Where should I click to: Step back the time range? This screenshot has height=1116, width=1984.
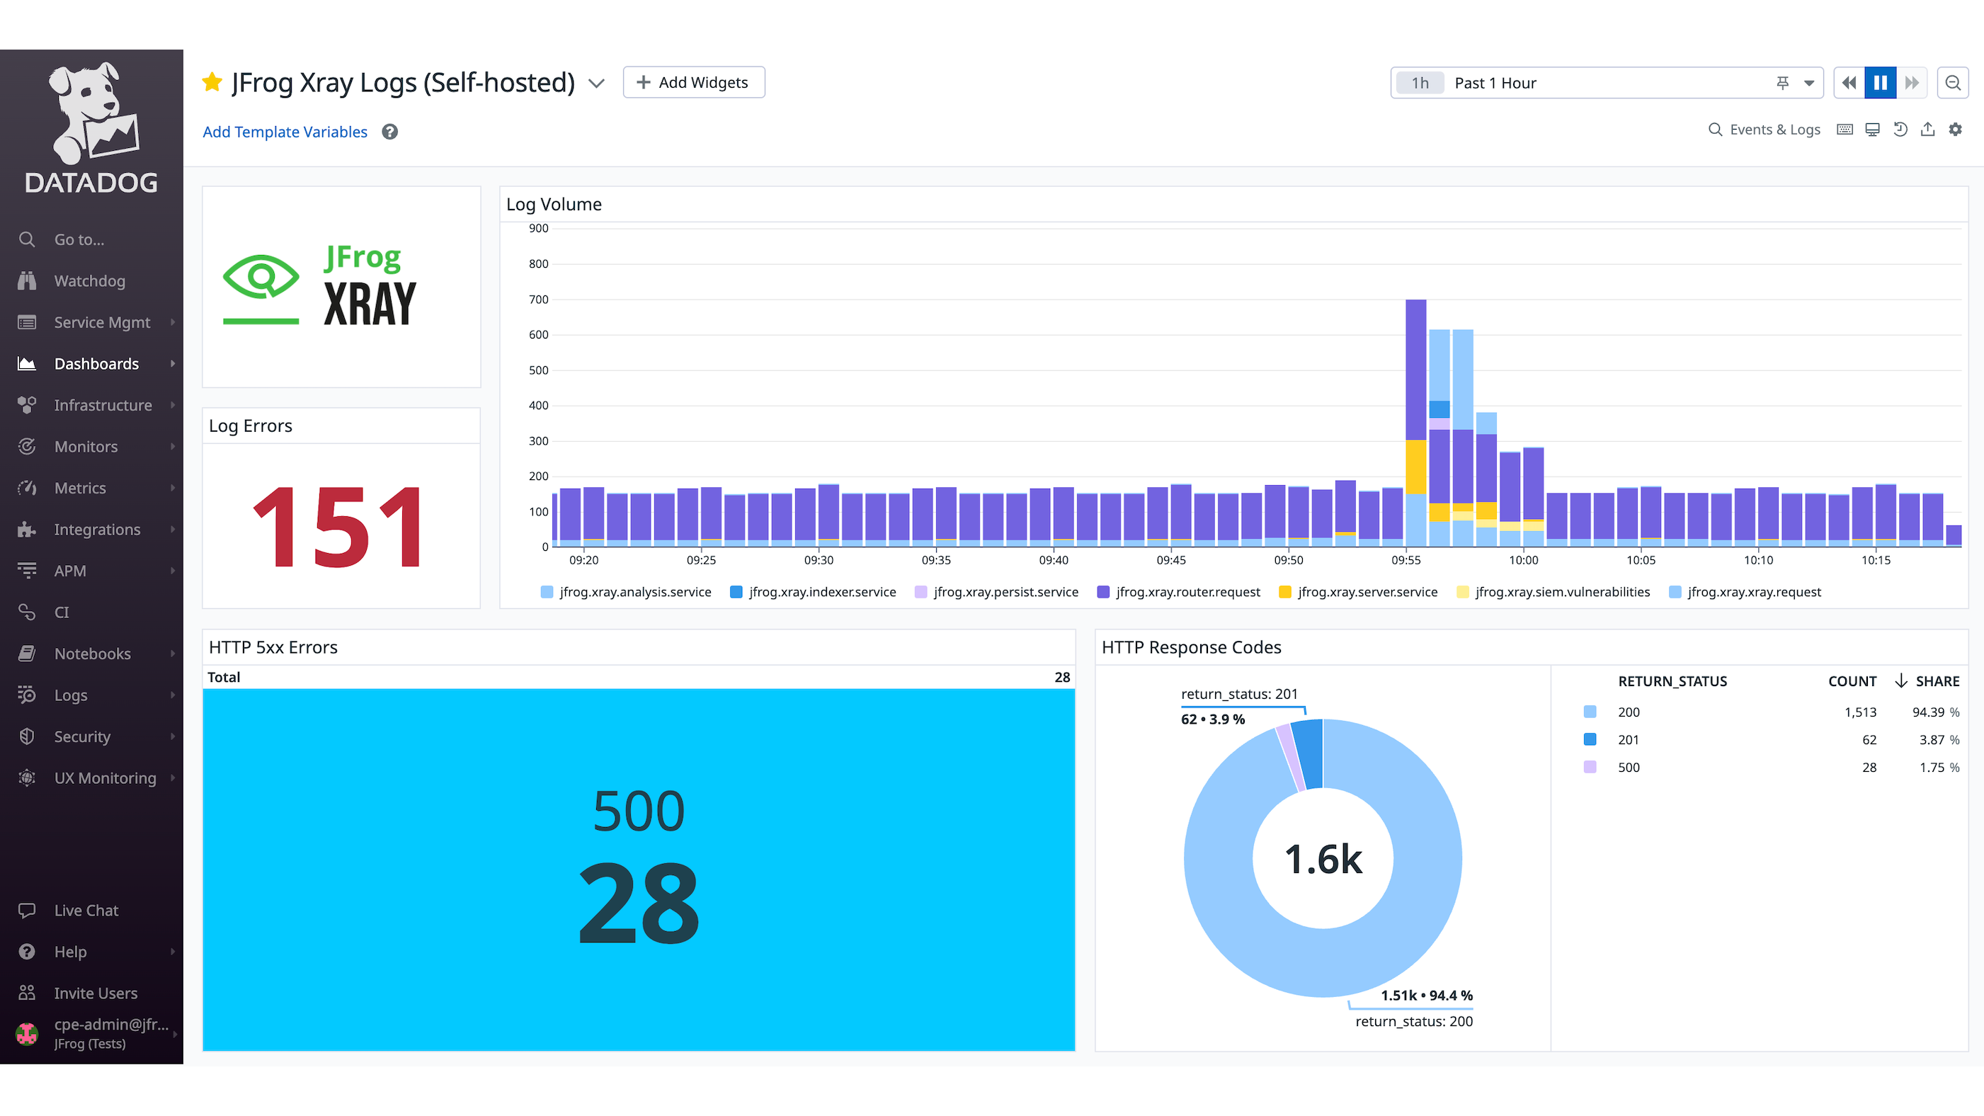[1849, 83]
